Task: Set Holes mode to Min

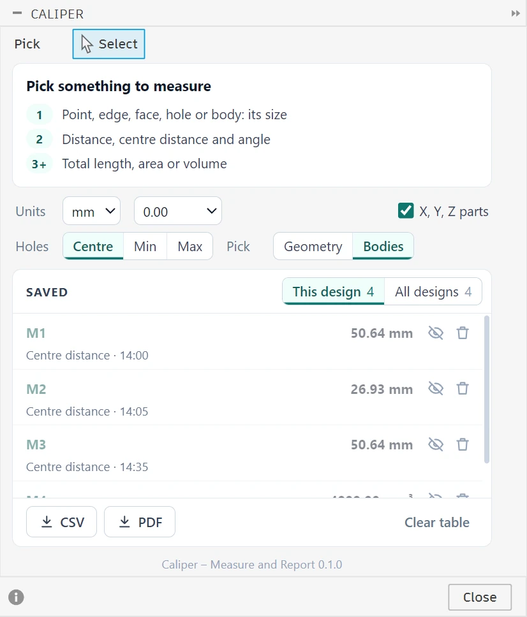Action: point(145,246)
